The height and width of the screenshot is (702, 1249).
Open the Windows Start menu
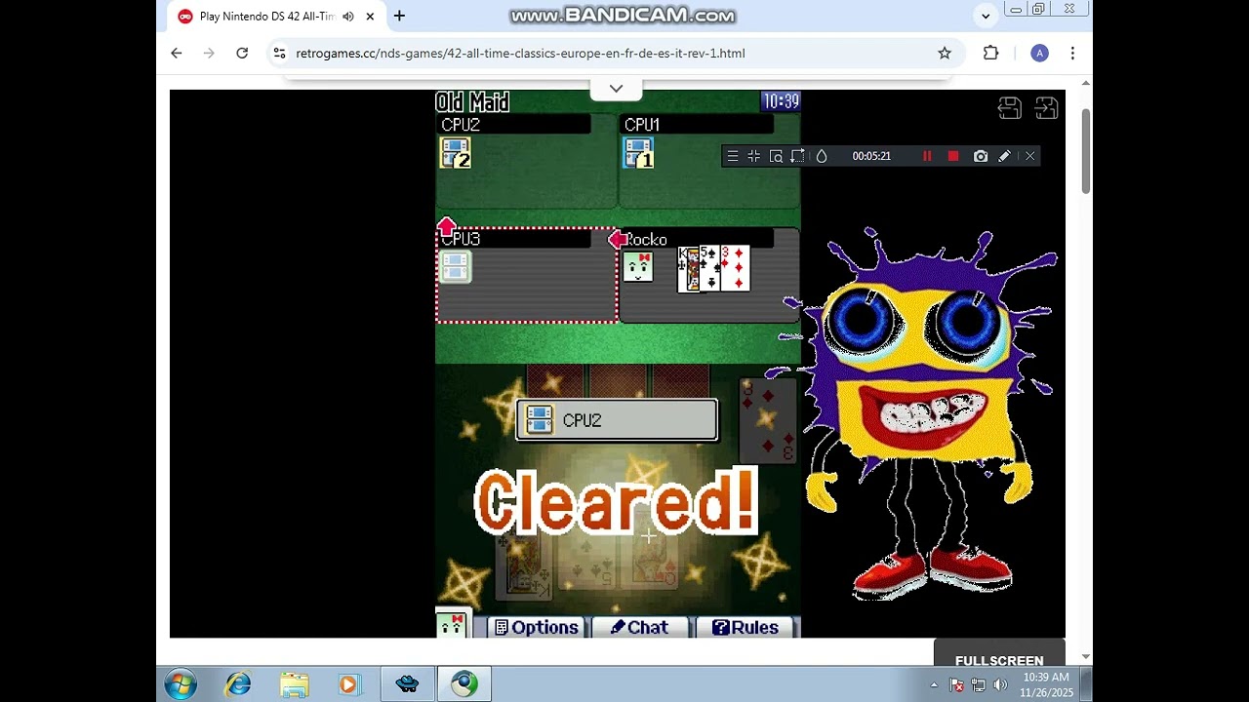[x=181, y=684]
